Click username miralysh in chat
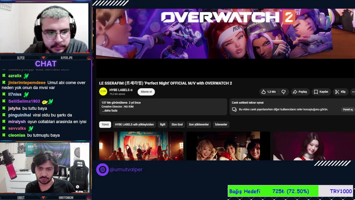This screenshot has width=355, height=200. tap(17, 121)
